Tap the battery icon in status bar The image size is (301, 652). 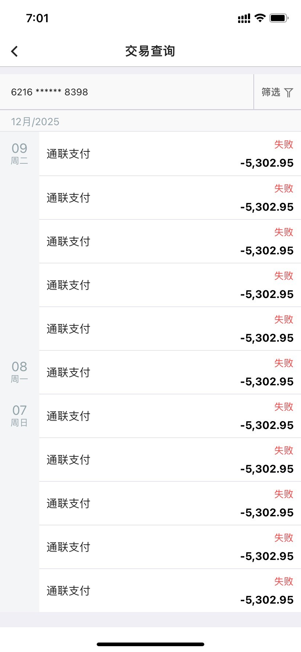click(x=279, y=18)
